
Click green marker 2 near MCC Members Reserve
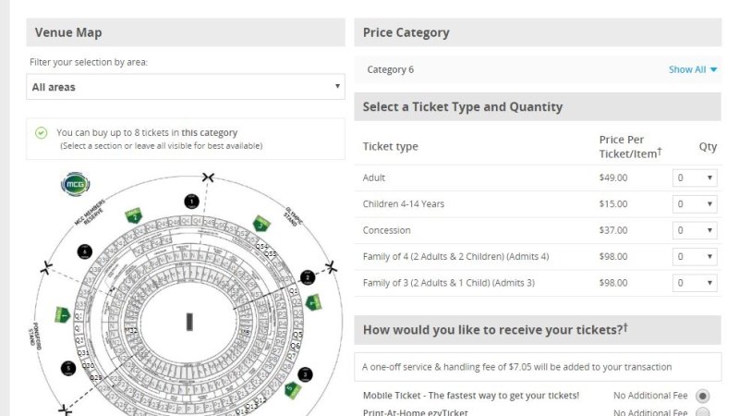click(x=133, y=215)
